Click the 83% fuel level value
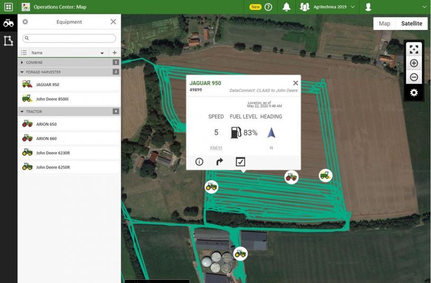 (x=250, y=133)
